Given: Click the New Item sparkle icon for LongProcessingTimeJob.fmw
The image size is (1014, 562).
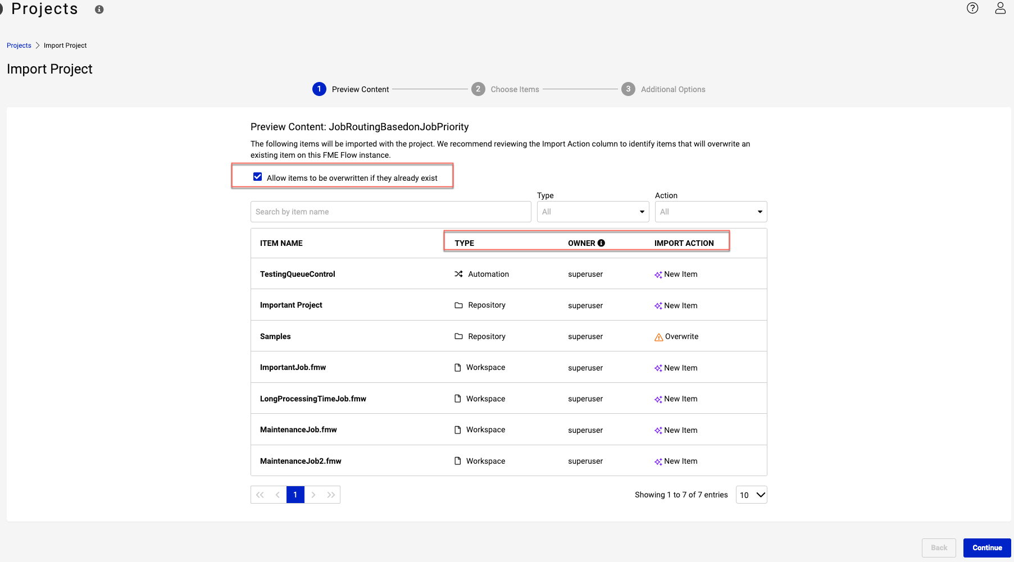Looking at the screenshot, I should point(658,399).
